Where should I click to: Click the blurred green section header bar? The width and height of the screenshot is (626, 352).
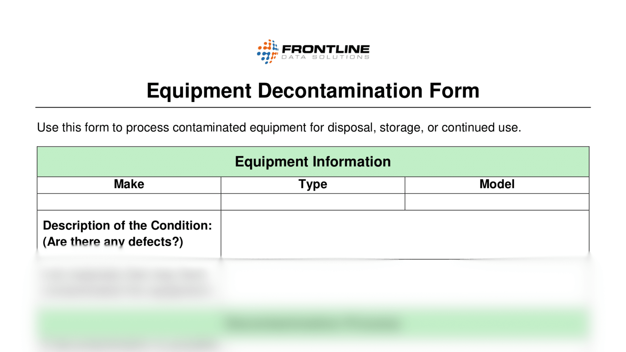pos(313,323)
